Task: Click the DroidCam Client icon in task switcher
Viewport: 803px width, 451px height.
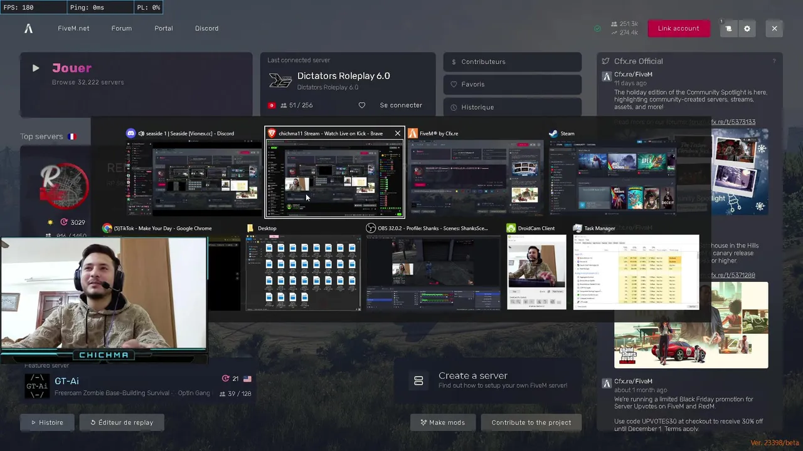Action: 511,229
